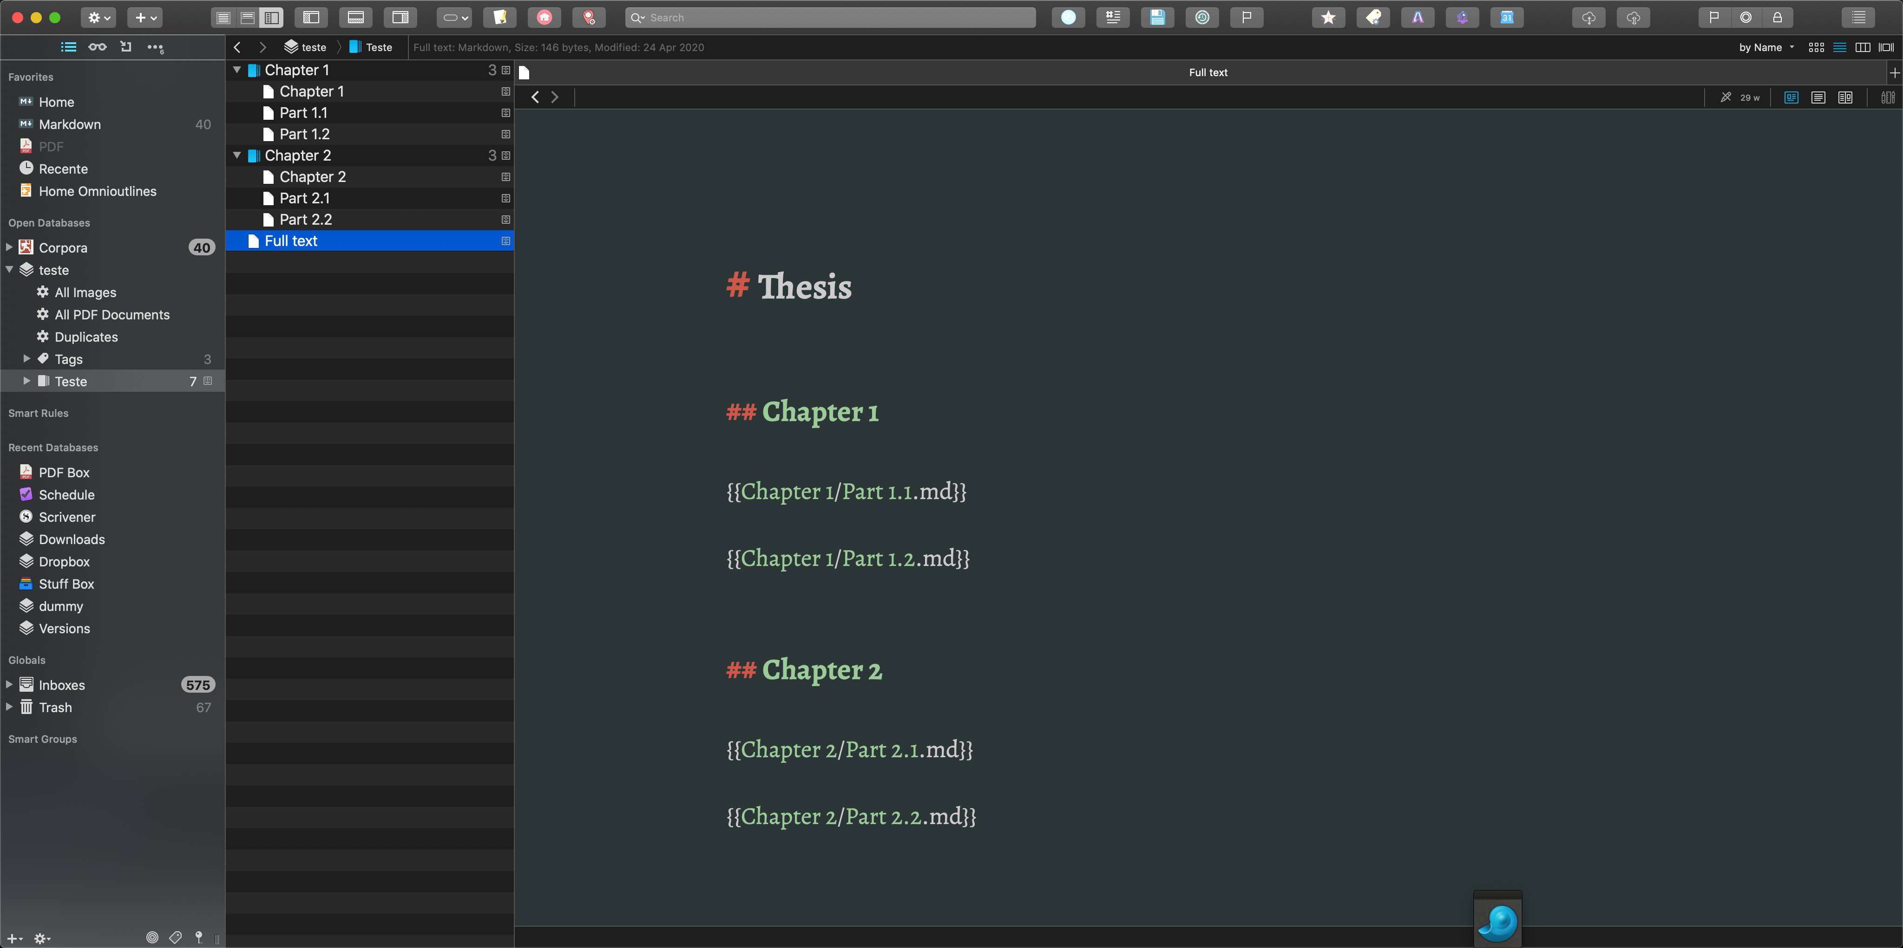Select Home Omnioutlines favorite

point(112,191)
